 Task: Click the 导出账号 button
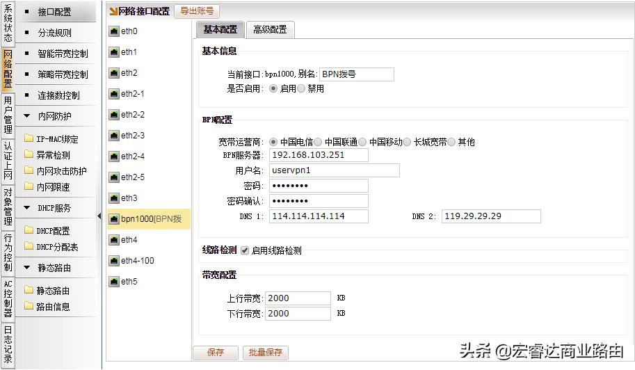197,11
